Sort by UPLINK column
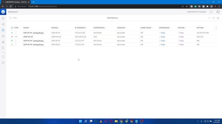222x124 pixels. click(x=182, y=28)
